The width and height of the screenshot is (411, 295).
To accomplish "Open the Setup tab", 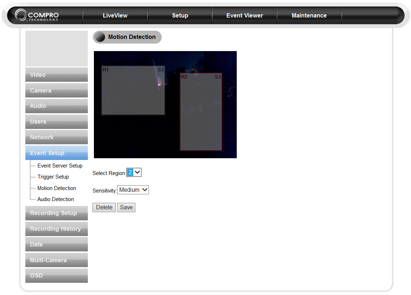I will (180, 15).
